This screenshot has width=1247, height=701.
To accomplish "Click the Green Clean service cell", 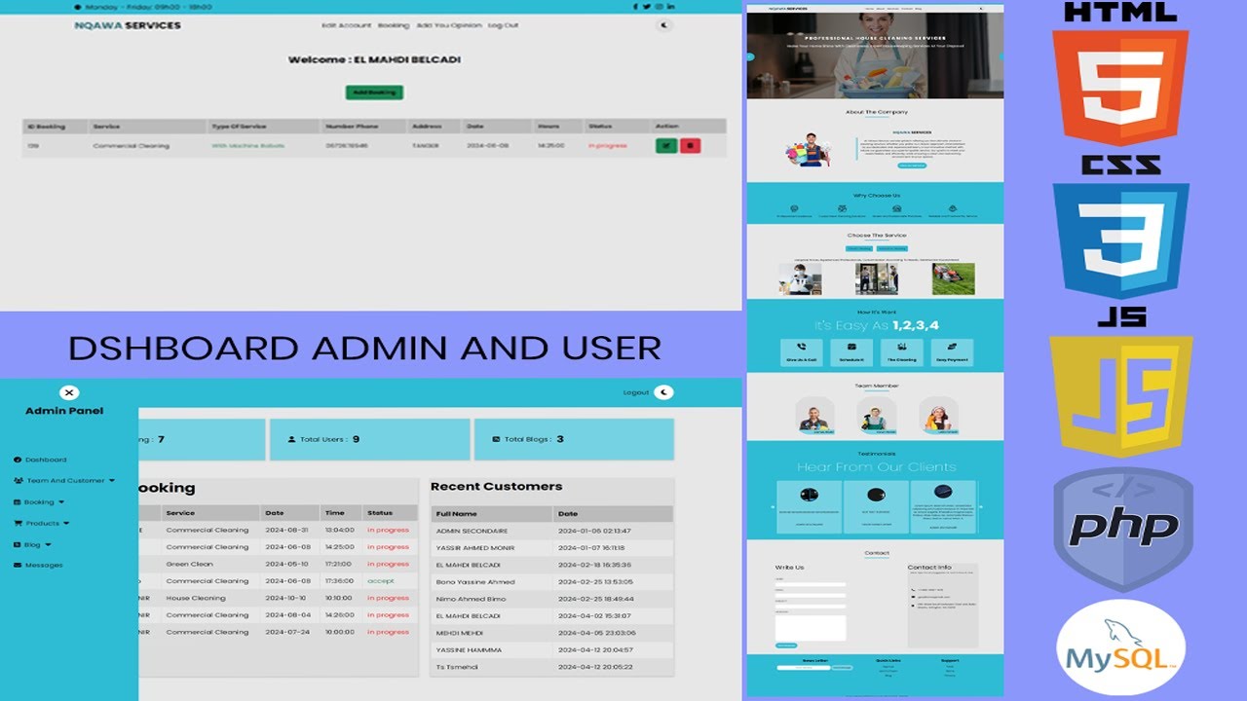I will pos(189,564).
